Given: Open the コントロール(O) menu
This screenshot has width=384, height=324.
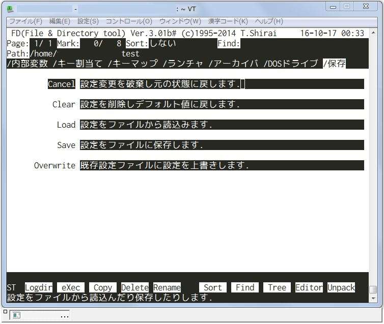Looking at the screenshot, I should [129, 21].
